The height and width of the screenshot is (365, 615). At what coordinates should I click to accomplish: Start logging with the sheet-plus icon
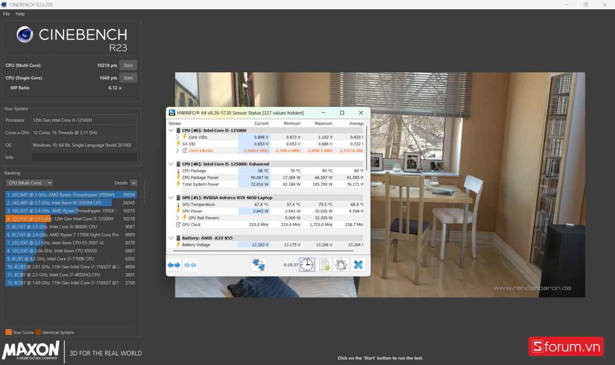(324, 265)
